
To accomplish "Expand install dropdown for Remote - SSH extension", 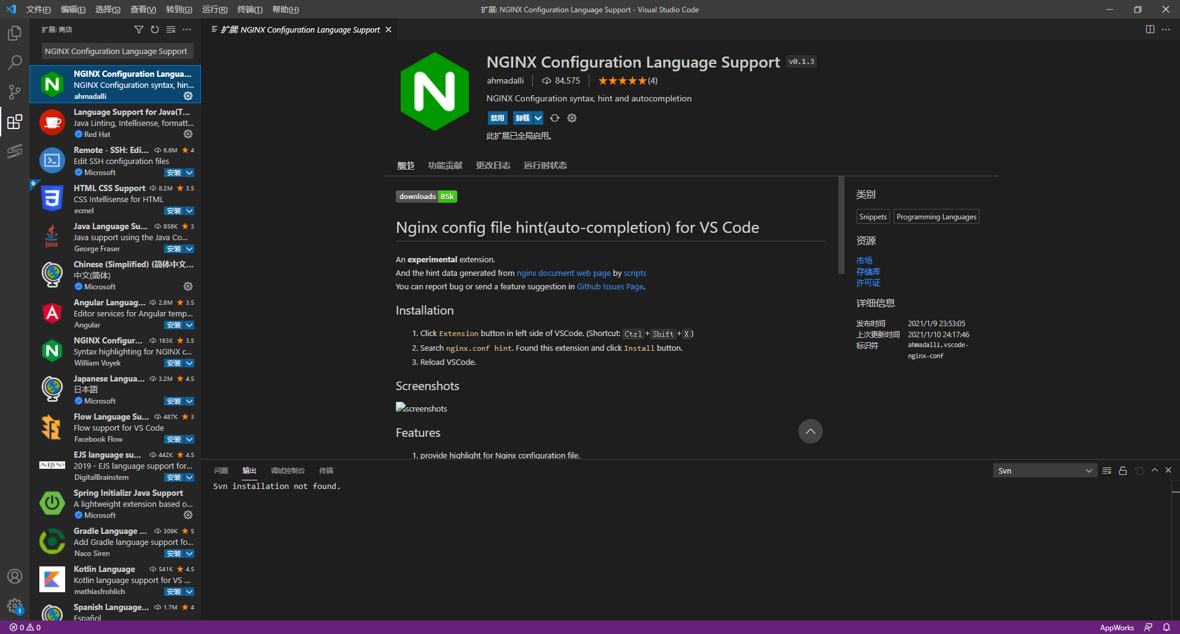I will pyautogui.click(x=189, y=173).
